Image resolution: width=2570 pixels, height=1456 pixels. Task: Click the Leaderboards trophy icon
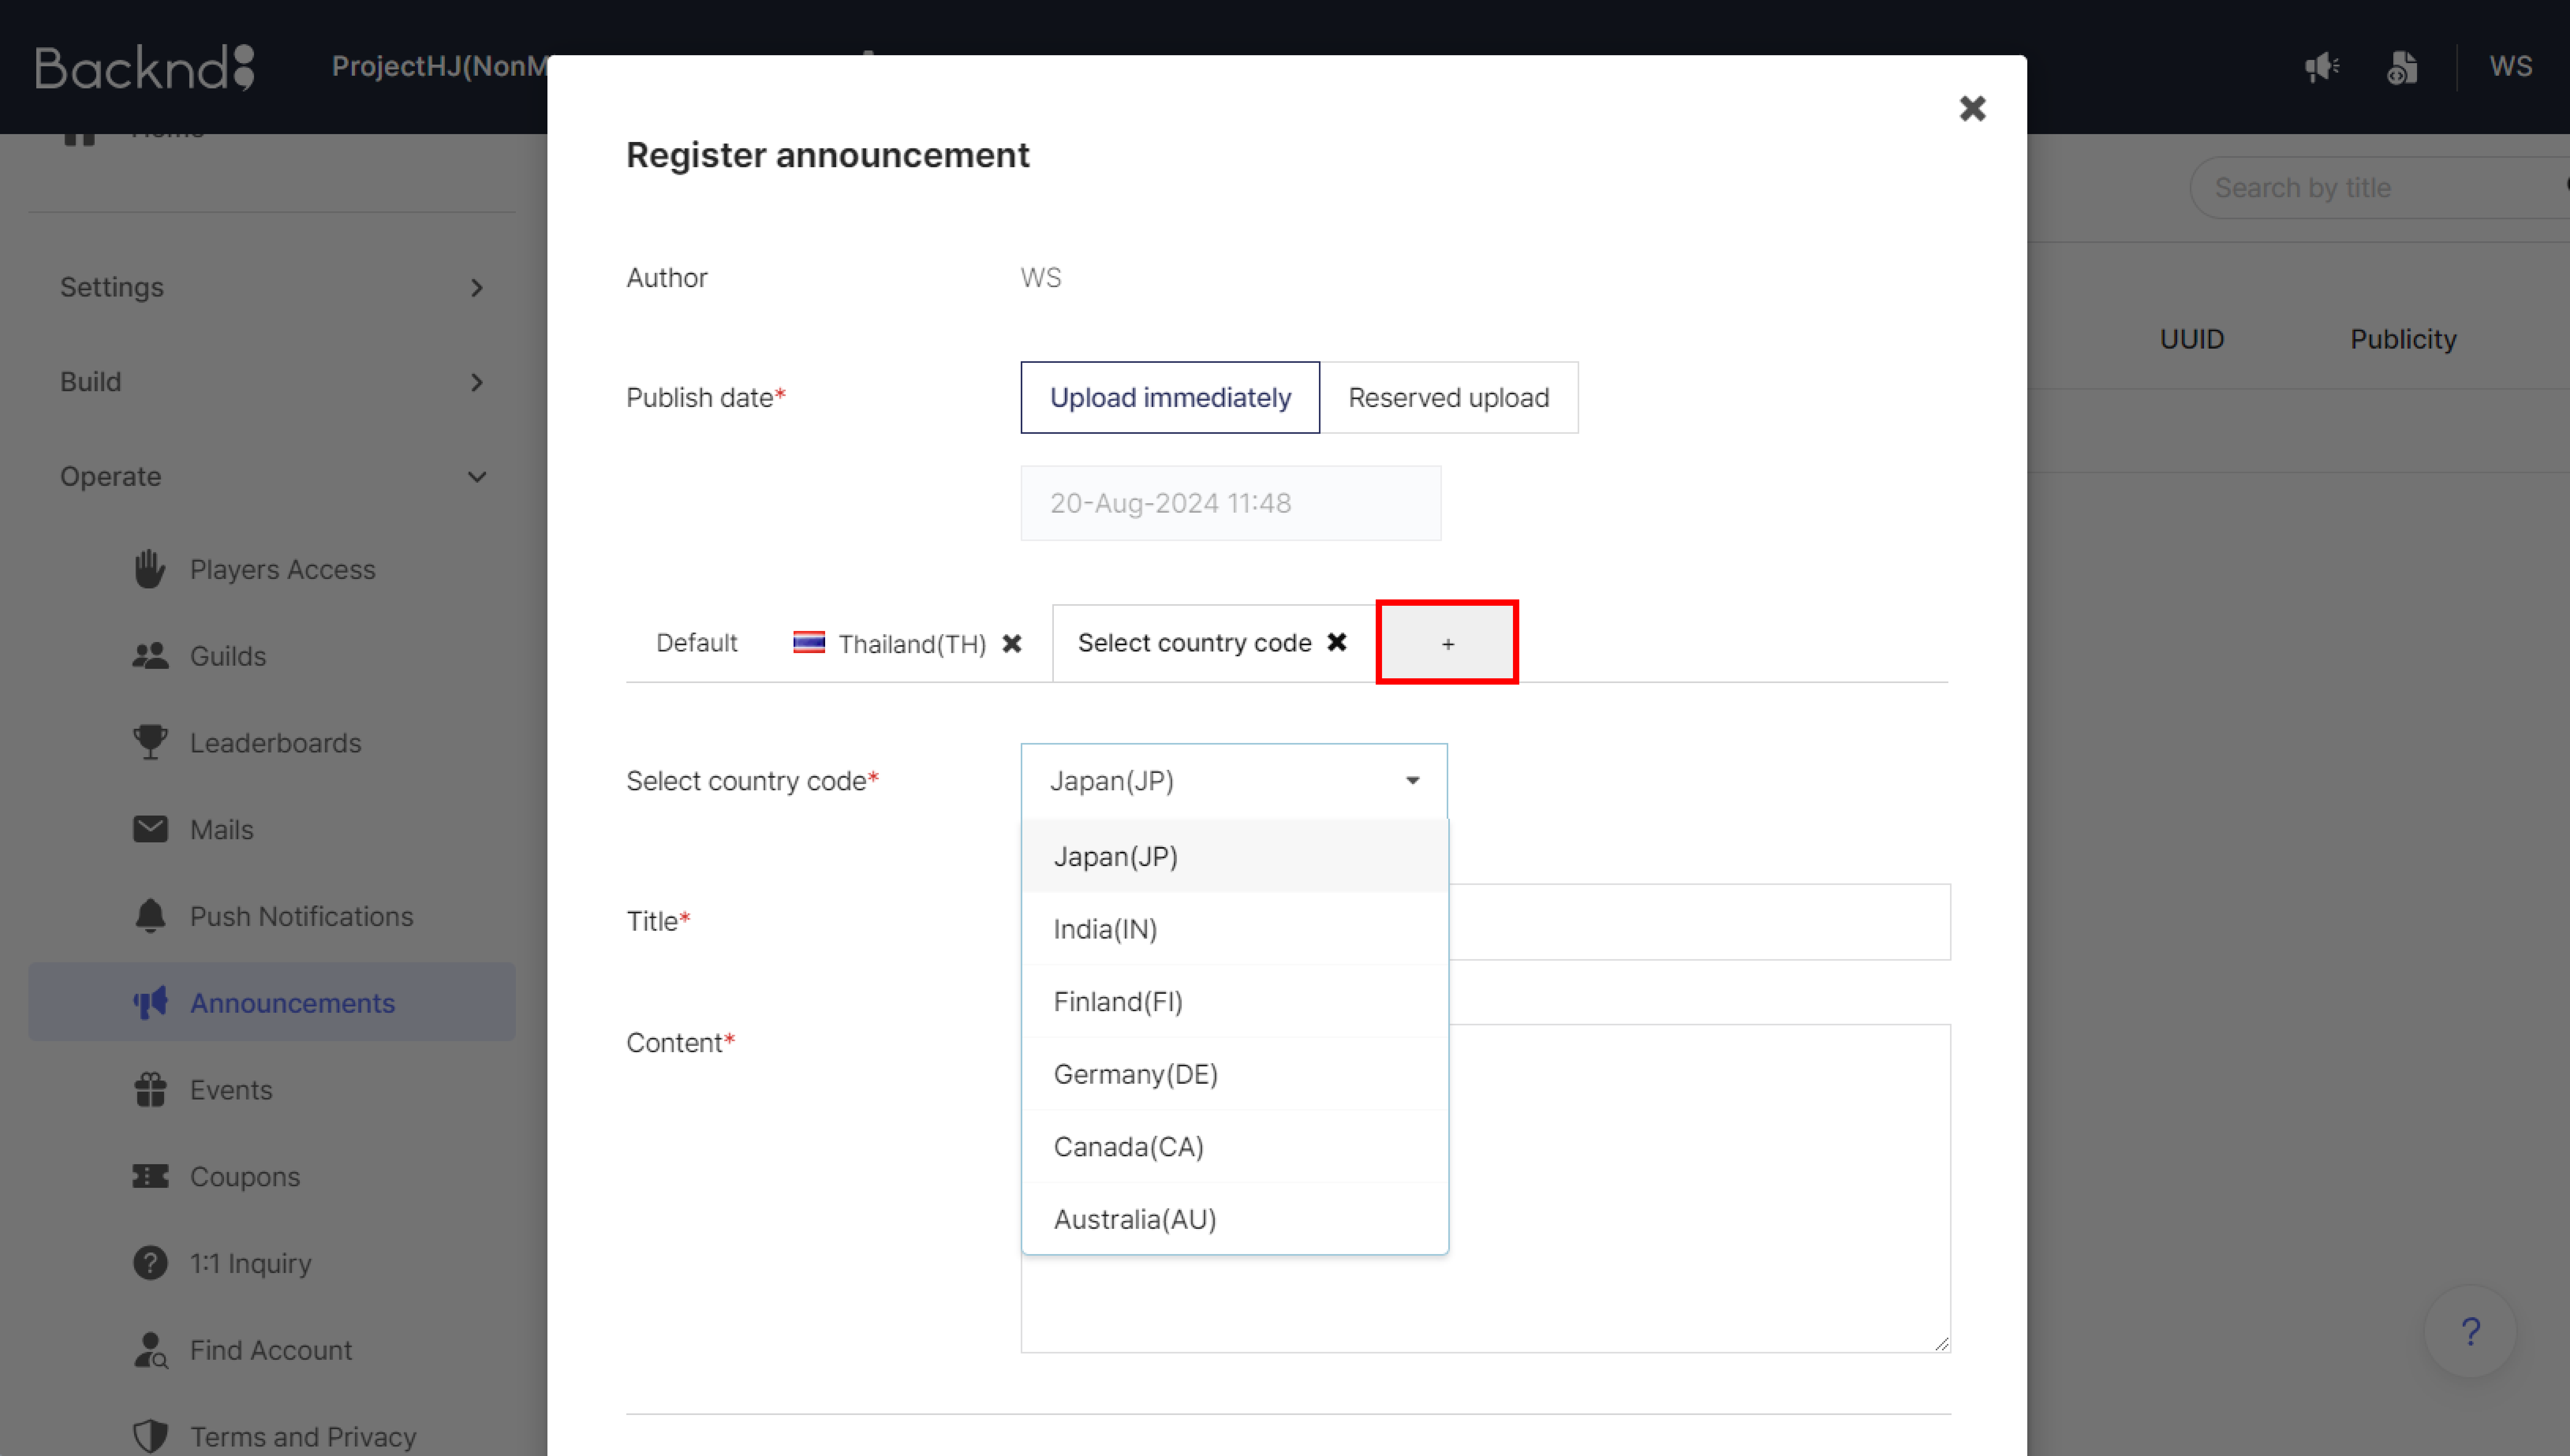tap(150, 742)
